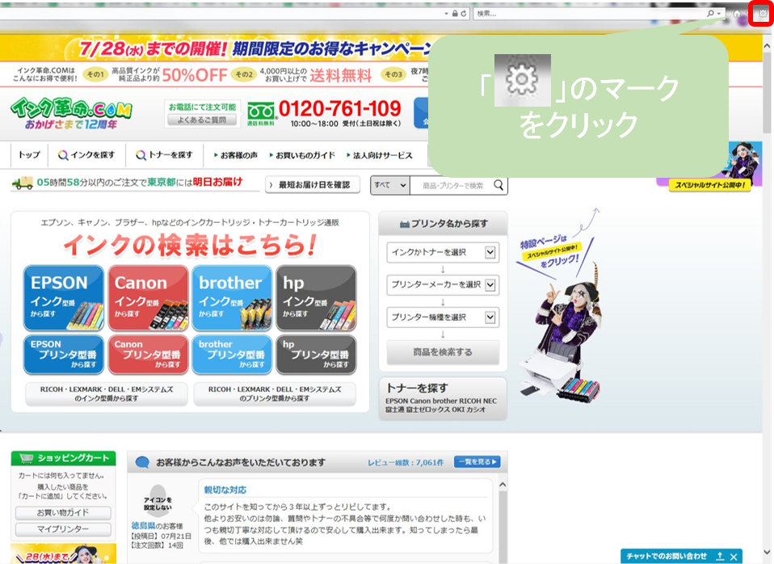Viewport: 774px width, 564px height.
Task: Click the chat bar upload arrow icon
Action: tap(720, 556)
